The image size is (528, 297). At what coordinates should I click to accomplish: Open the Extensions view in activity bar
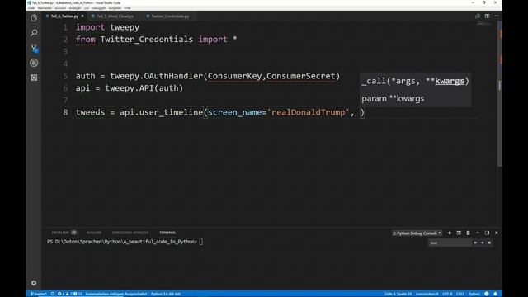(x=34, y=78)
